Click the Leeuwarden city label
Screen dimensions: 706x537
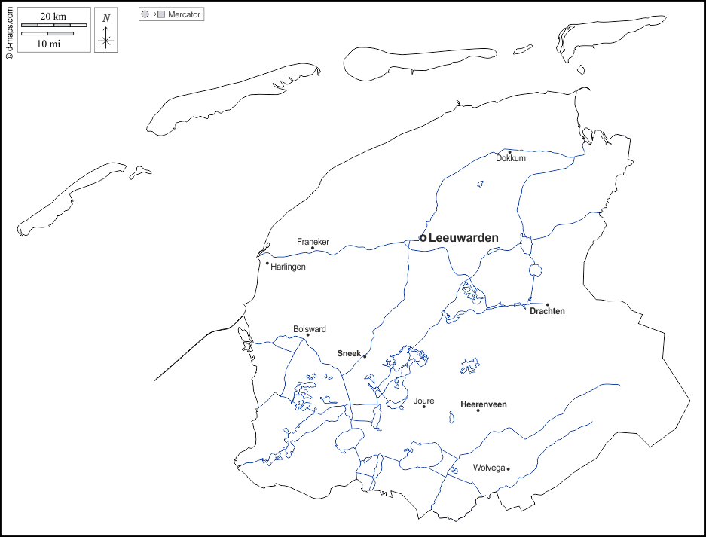point(463,238)
